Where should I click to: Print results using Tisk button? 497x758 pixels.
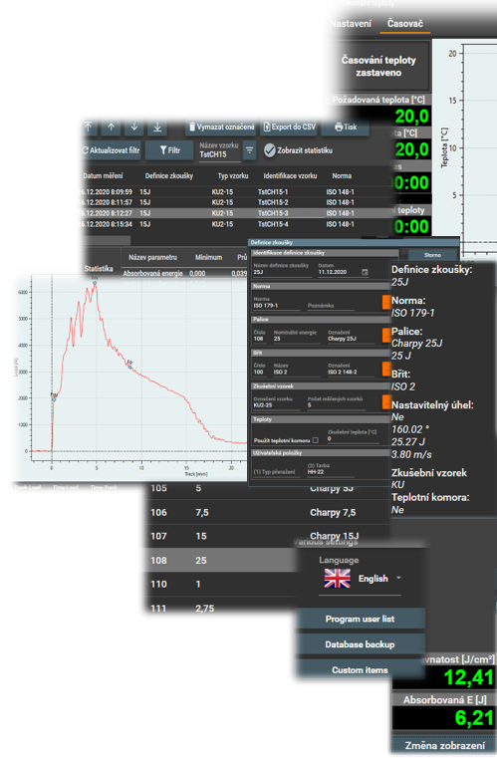(x=346, y=127)
